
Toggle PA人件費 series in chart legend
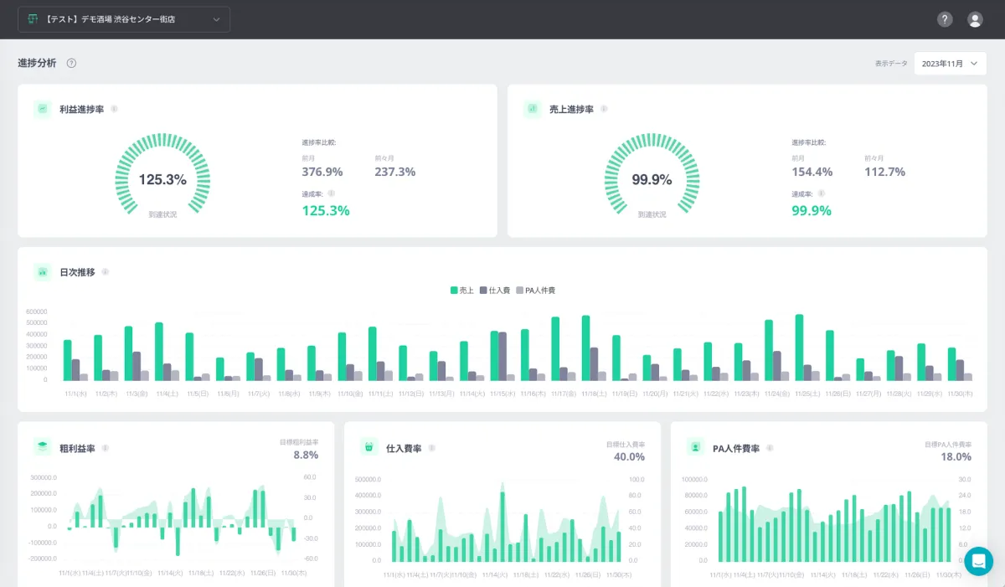pos(535,291)
